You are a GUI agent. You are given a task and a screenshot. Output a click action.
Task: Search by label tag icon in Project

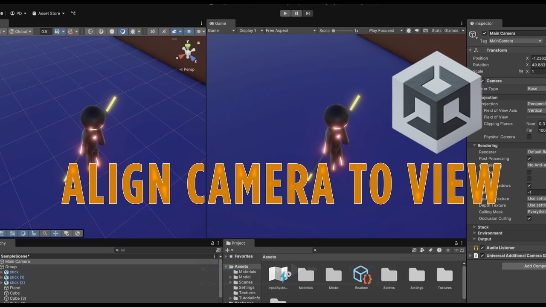point(430,250)
